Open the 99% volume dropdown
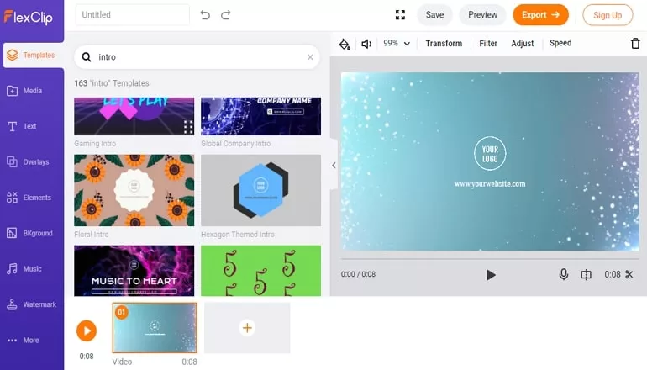The width and height of the screenshot is (647, 370). tap(397, 43)
